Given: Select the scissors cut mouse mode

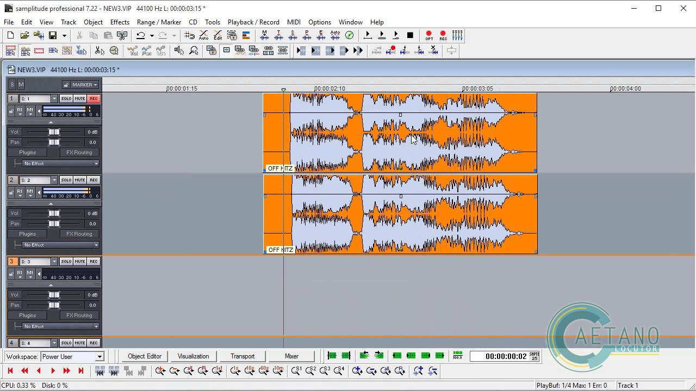Looking at the screenshot, I should (100, 51).
